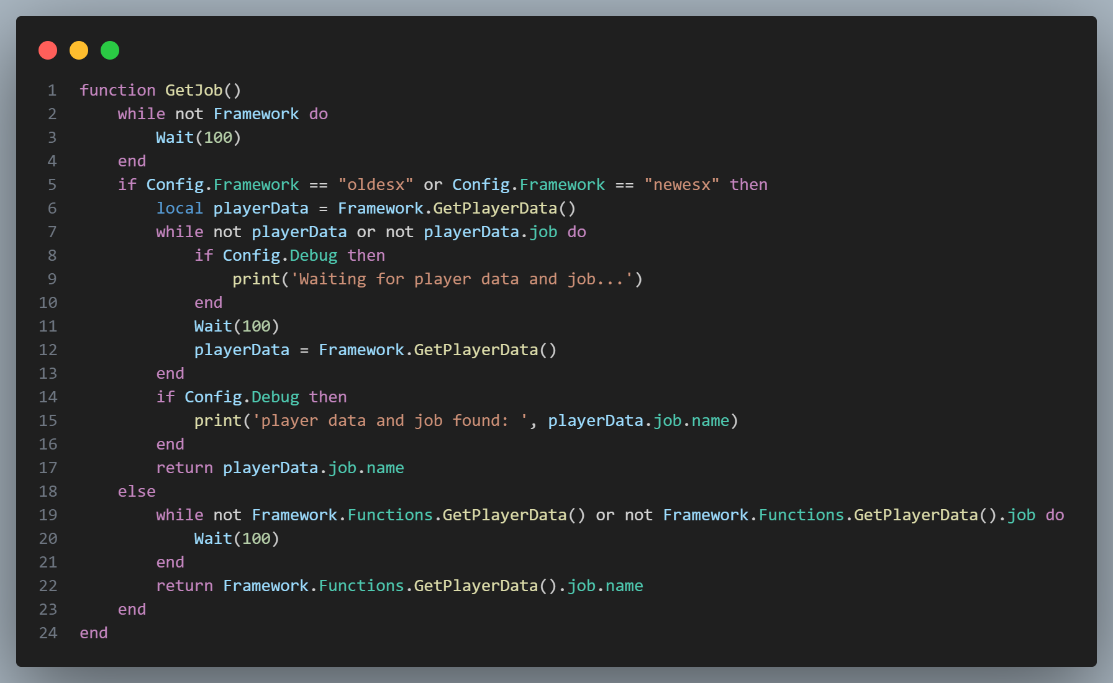Click the yellow minimize dot
1113x683 pixels.
click(x=79, y=50)
